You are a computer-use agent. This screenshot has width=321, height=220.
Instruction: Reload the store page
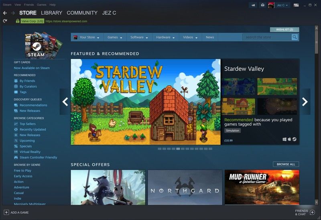[5, 21]
